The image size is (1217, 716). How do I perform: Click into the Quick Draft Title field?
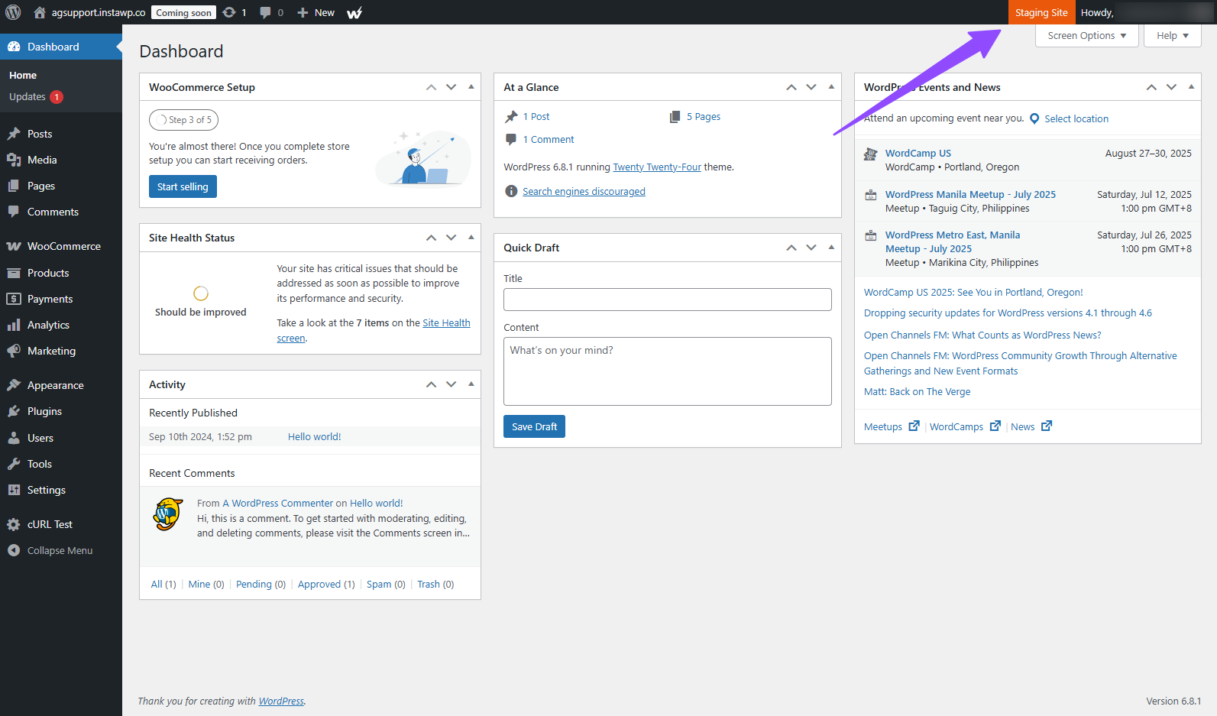pyautogui.click(x=667, y=300)
